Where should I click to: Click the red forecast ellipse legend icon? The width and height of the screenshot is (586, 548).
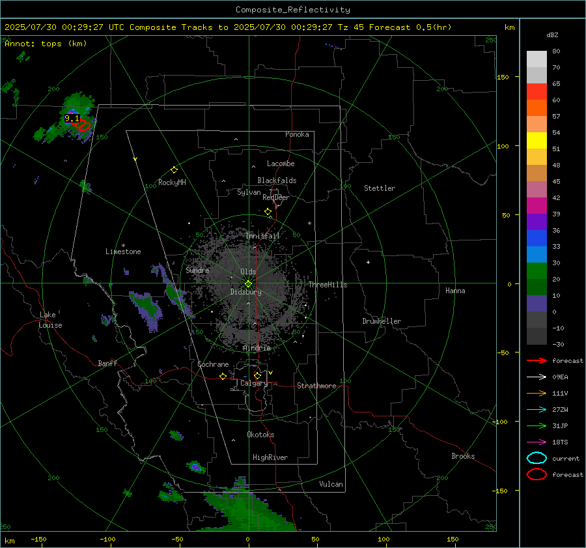[x=537, y=474]
